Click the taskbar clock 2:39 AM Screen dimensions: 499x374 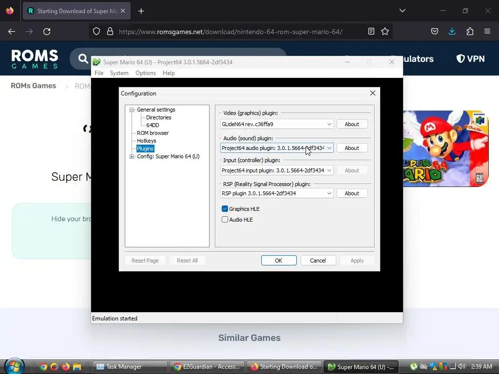[481, 366]
